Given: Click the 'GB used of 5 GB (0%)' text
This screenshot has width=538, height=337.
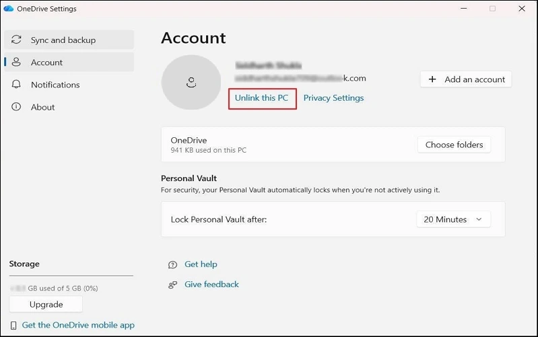Looking at the screenshot, I should [x=63, y=289].
